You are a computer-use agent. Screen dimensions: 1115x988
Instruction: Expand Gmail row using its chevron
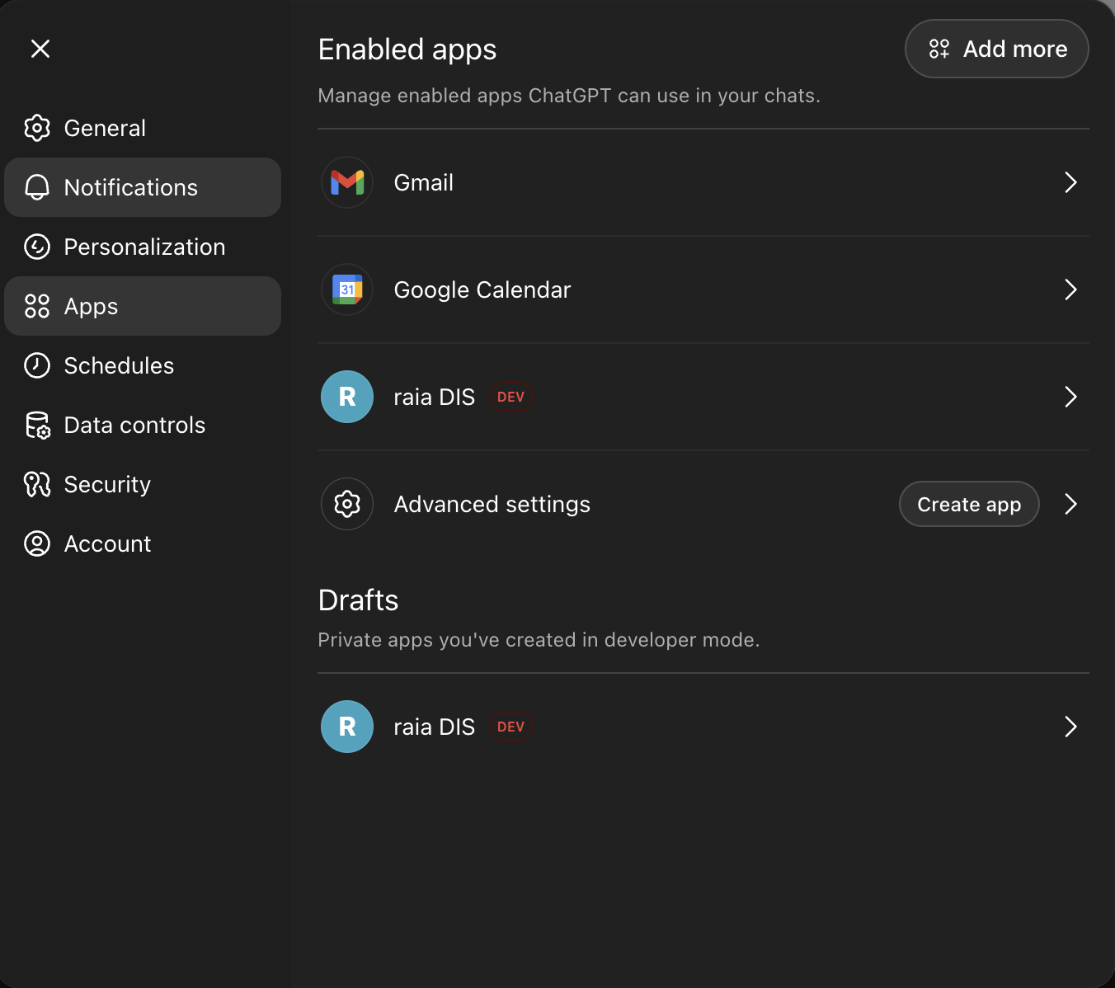[1070, 182]
